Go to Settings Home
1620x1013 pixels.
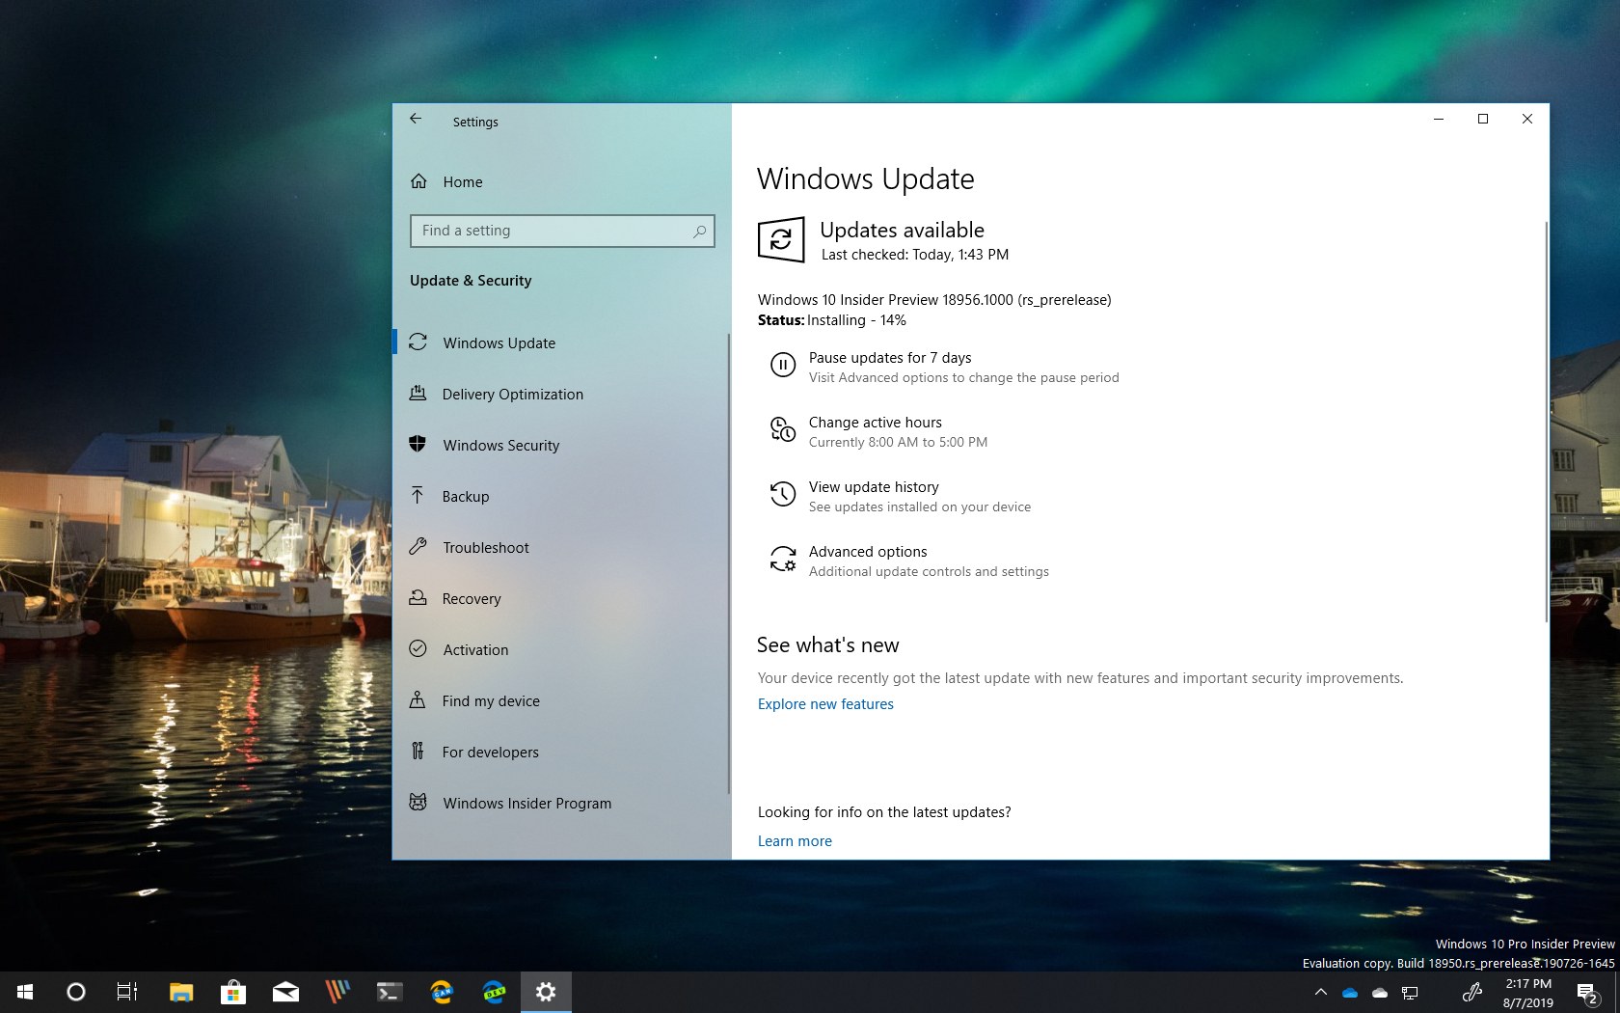[560, 181]
